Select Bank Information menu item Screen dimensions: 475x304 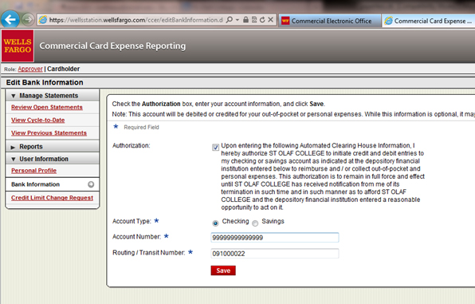pyautogui.click(x=52, y=184)
